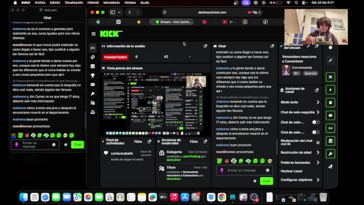Go back in Safari
Image resolution: width=364 pixels, height=205 pixels.
click(130, 12)
